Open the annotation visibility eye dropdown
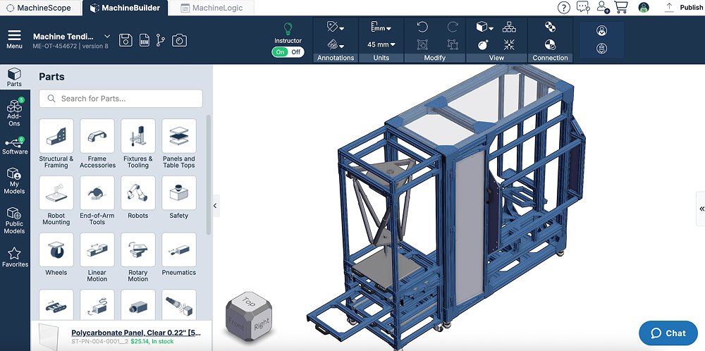The width and height of the screenshot is (705, 351). tap(336, 45)
